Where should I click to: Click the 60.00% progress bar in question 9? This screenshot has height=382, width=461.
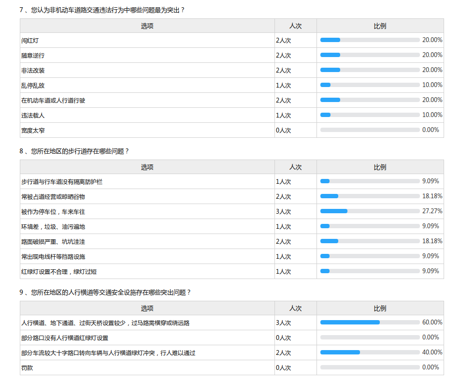pos(370,323)
